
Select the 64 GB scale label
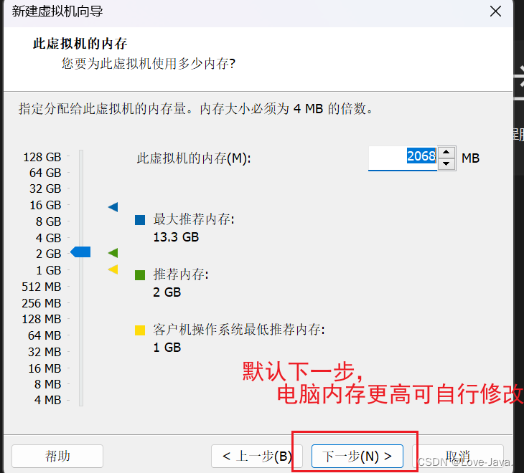coord(45,173)
